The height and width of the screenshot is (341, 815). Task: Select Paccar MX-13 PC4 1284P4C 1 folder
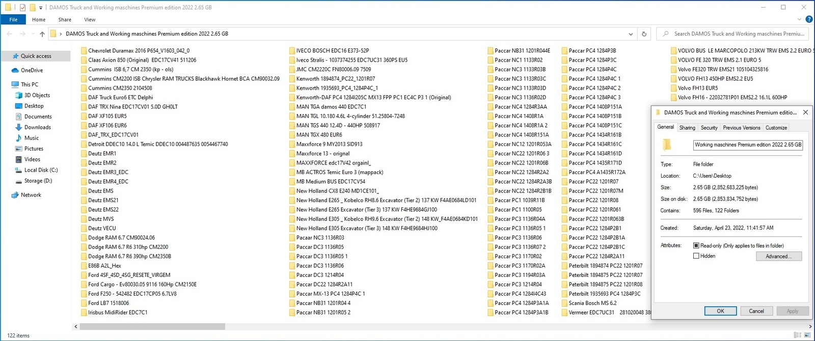pos(327,294)
